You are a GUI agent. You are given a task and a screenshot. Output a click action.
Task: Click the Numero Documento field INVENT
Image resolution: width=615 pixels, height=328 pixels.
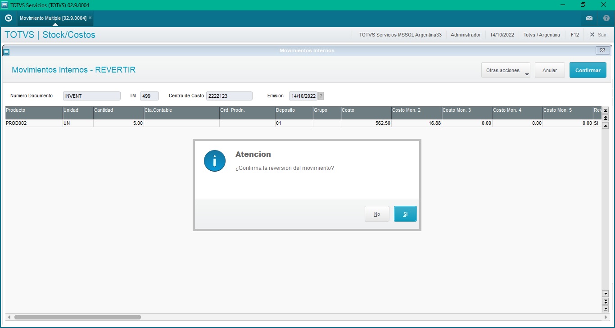coord(92,96)
